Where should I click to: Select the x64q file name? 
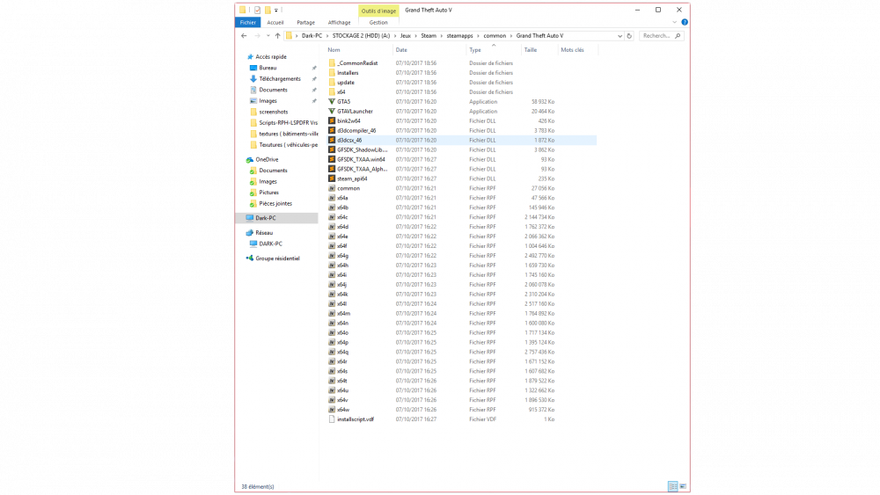pyautogui.click(x=343, y=352)
